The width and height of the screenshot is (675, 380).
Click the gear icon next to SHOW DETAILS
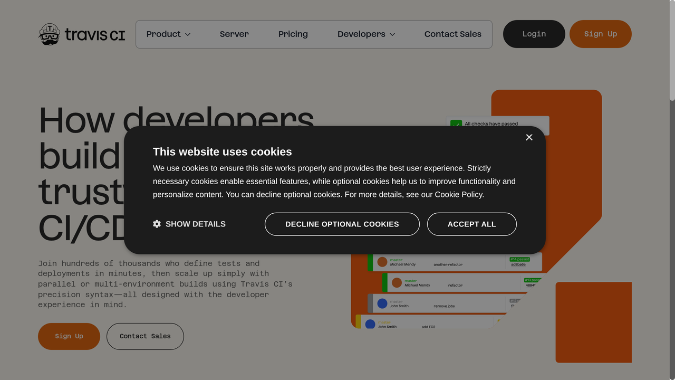click(x=157, y=224)
